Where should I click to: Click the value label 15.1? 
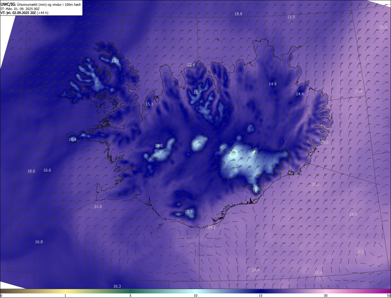pos(149,104)
